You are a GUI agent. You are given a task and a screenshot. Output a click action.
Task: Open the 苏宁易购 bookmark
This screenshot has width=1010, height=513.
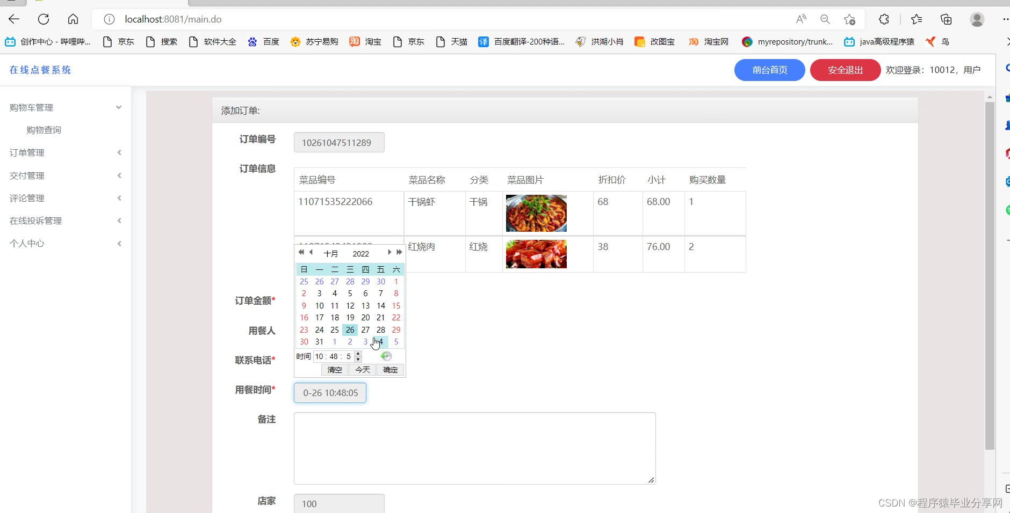coord(314,41)
